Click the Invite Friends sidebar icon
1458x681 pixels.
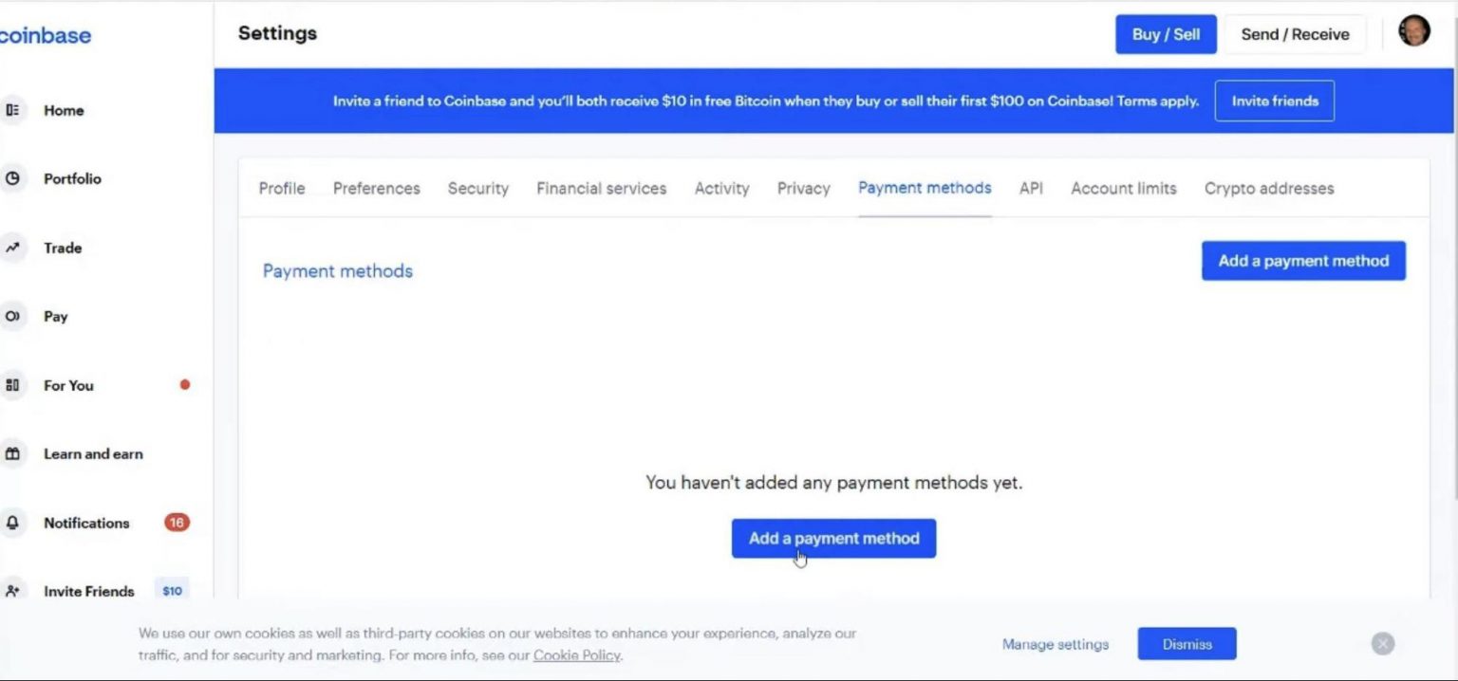coord(14,591)
